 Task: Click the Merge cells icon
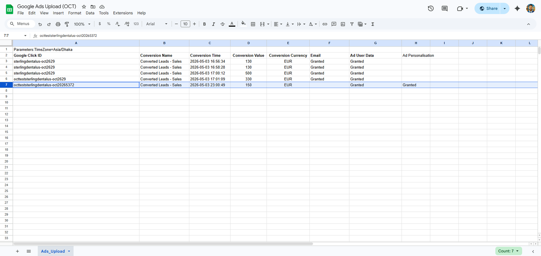262,24
